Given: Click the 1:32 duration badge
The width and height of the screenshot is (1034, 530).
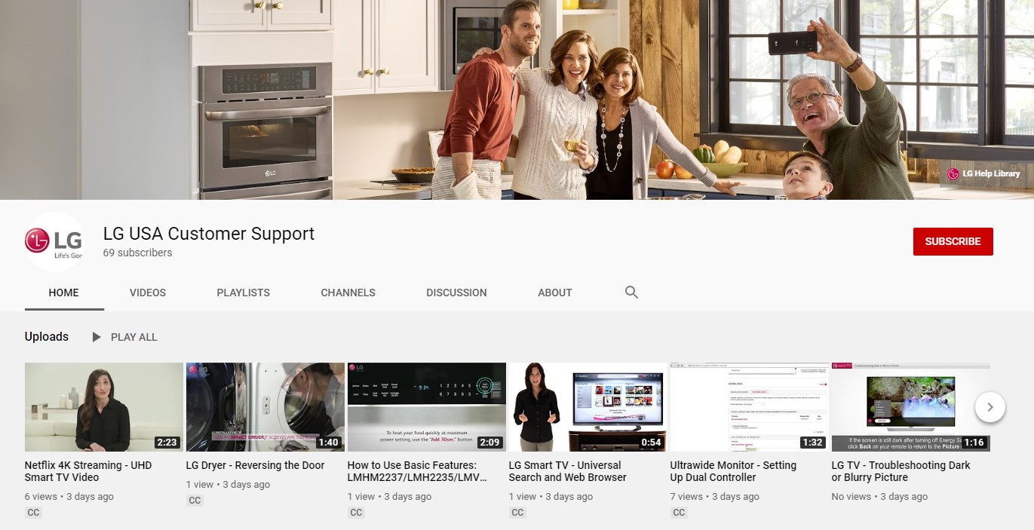Looking at the screenshot, I should [812, 443].
